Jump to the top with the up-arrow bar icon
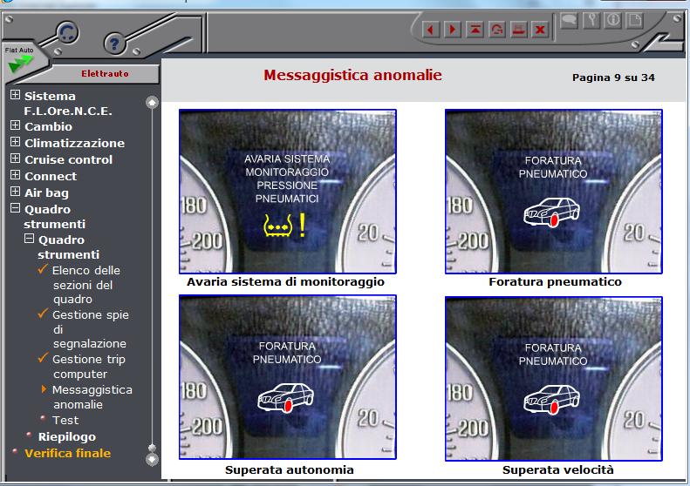The height and width of the screenshot is (486, 690). tap(475, 30)
